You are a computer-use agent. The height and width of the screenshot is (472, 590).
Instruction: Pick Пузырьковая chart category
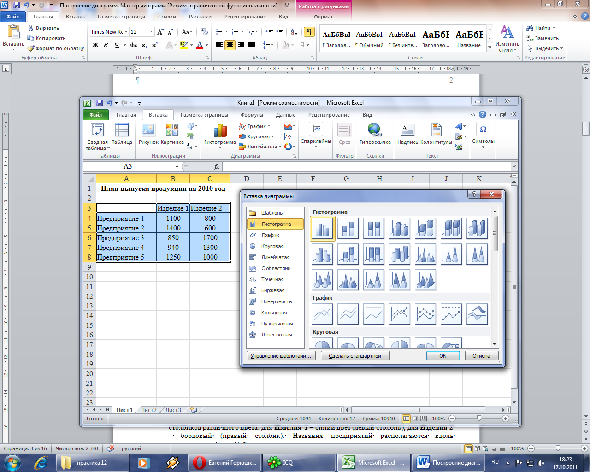point(276,324)
